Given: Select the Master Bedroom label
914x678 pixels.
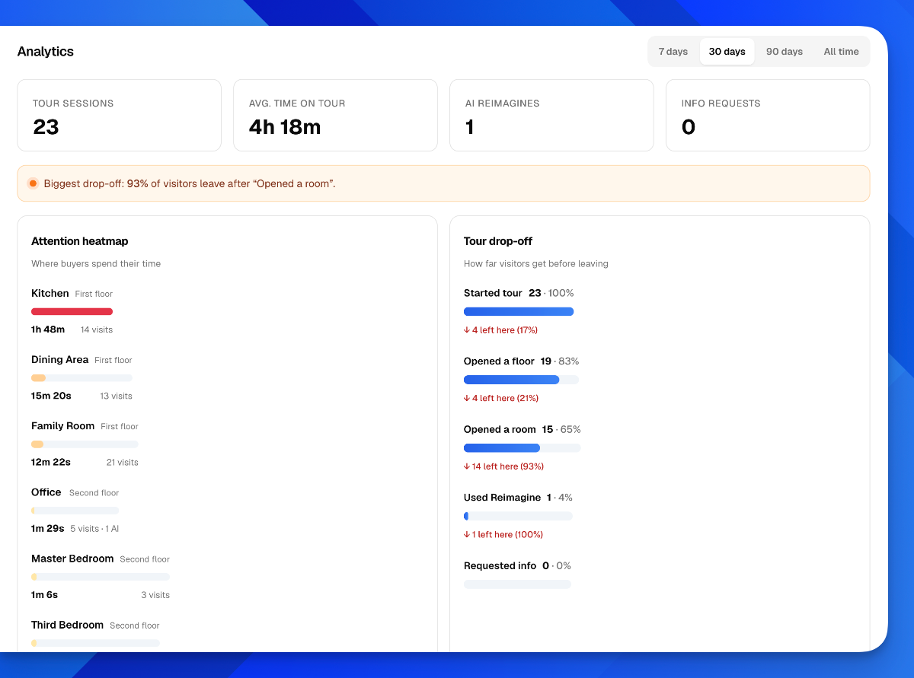Looking at the screenshot, I should (x=72, y=559).
